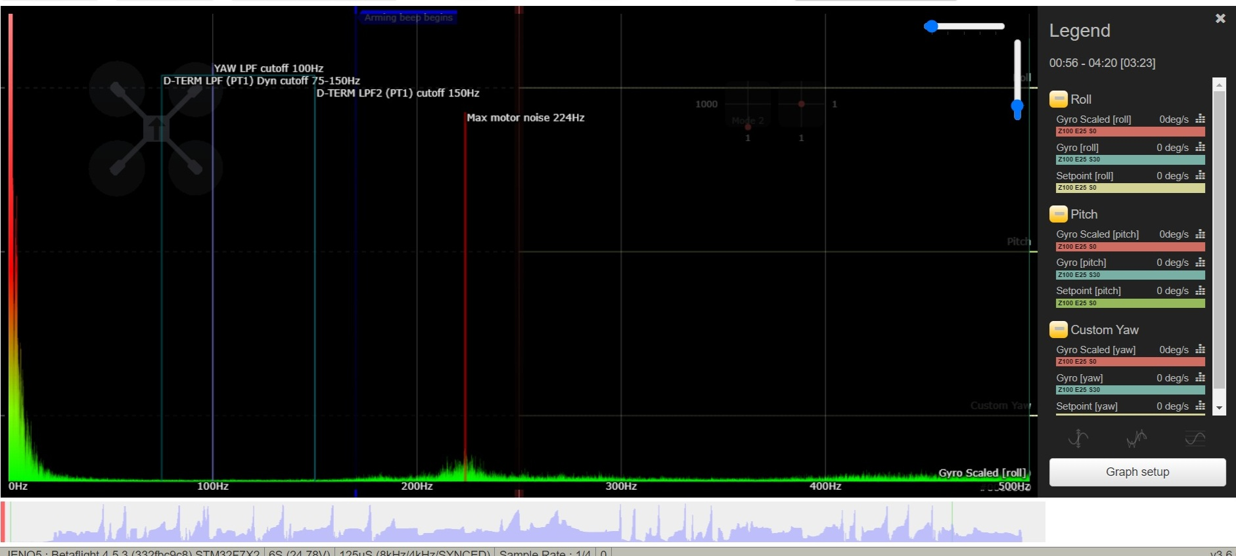This screenshot has height=556, width=1236.
Task: Click the sine wave icon at legend bottom right
Action: click(1195, 438)
